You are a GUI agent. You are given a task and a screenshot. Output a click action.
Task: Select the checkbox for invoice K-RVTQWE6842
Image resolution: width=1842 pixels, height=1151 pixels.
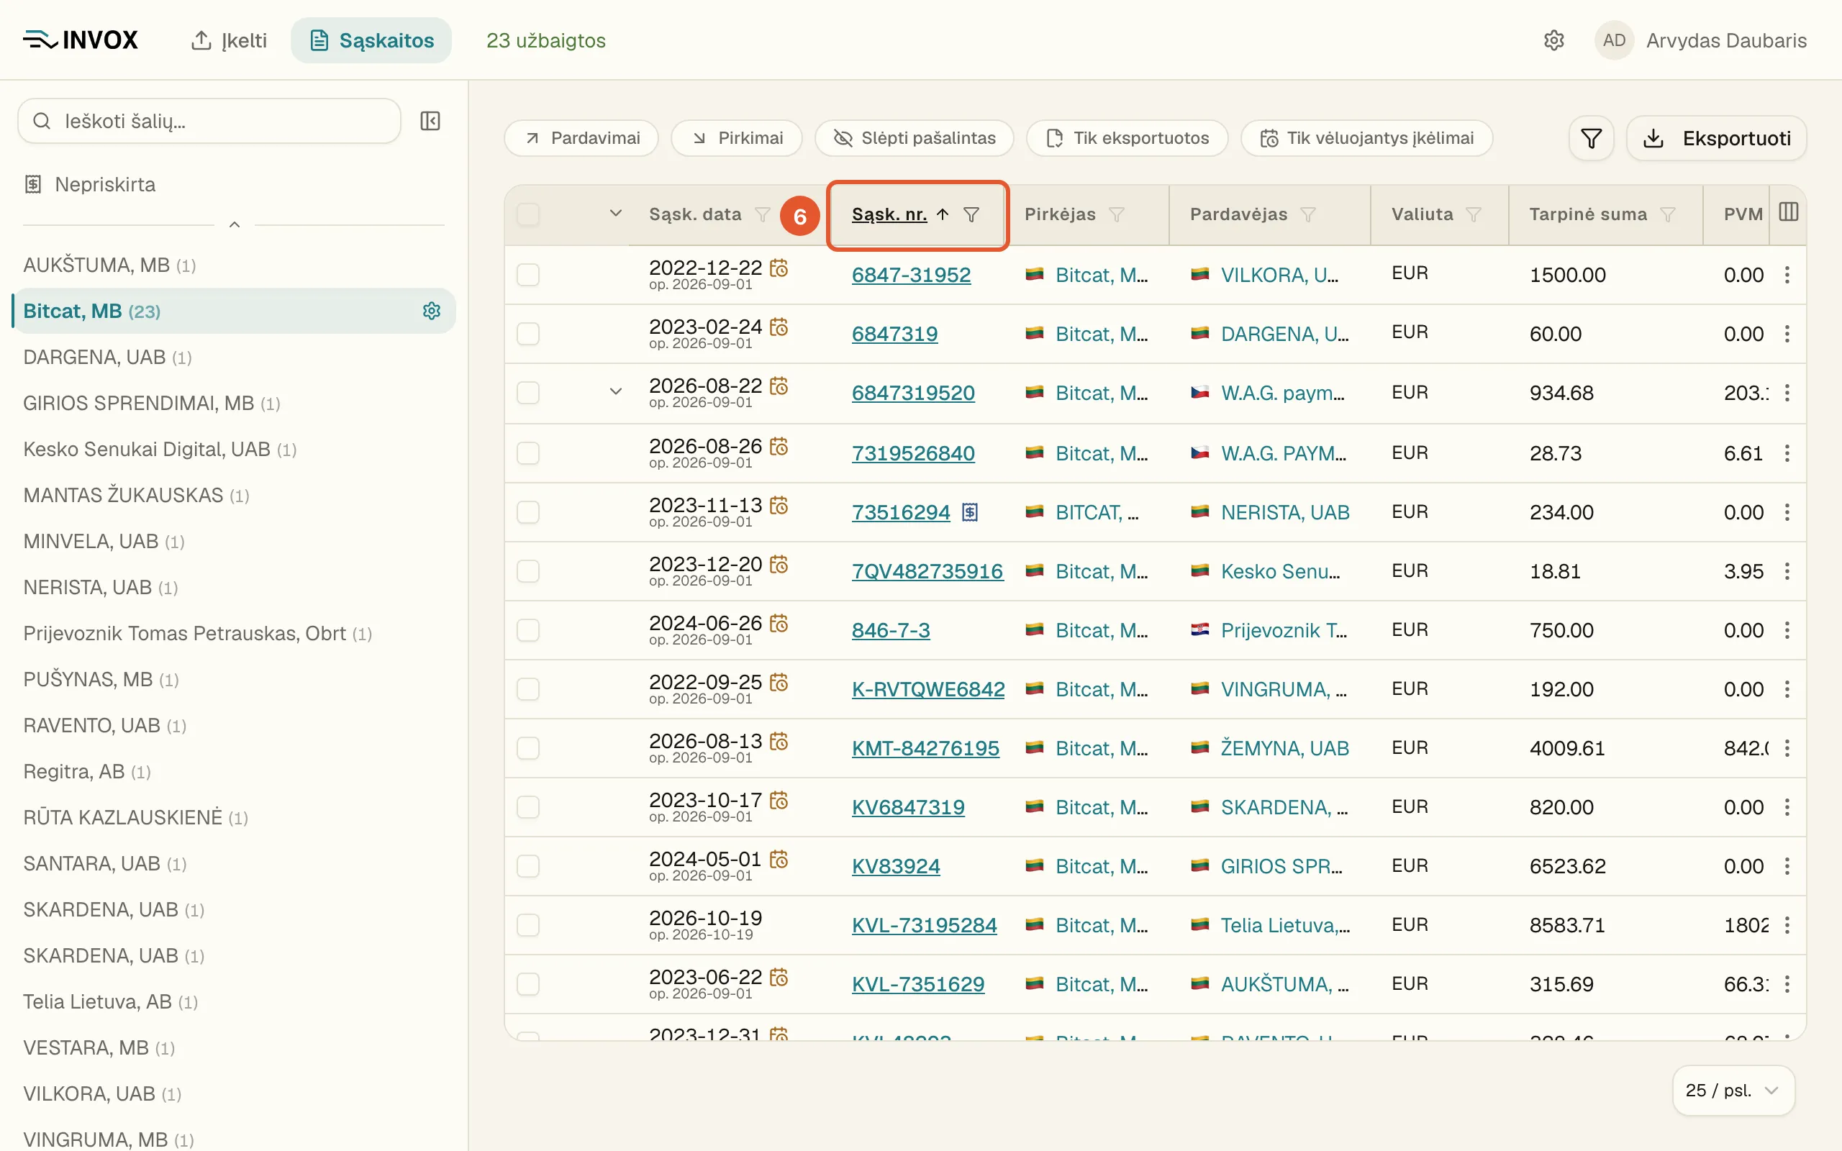(528, 689)
